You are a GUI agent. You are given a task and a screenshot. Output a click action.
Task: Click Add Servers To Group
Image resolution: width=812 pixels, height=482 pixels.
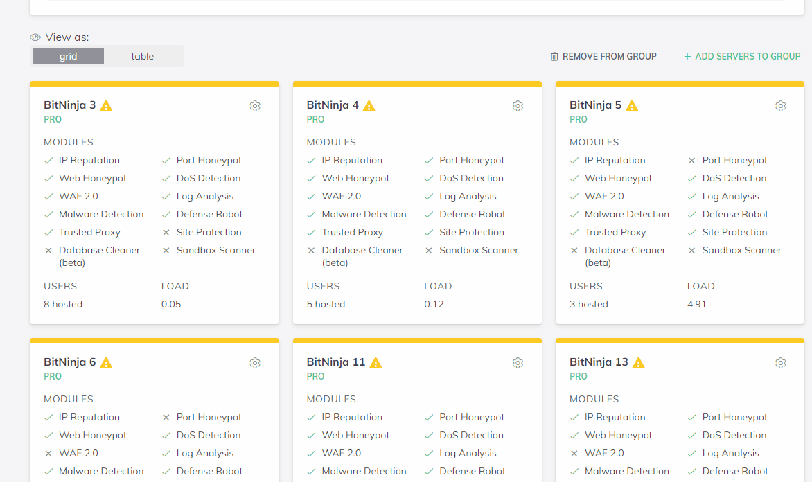click(x=742, y=56)
